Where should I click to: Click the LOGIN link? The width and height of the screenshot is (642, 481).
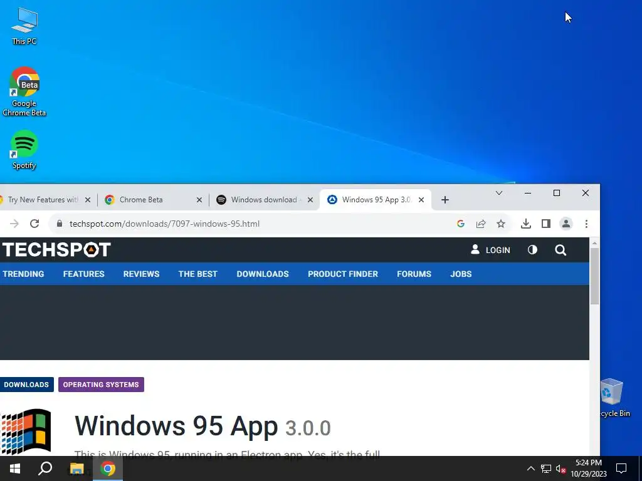(490, 250)
